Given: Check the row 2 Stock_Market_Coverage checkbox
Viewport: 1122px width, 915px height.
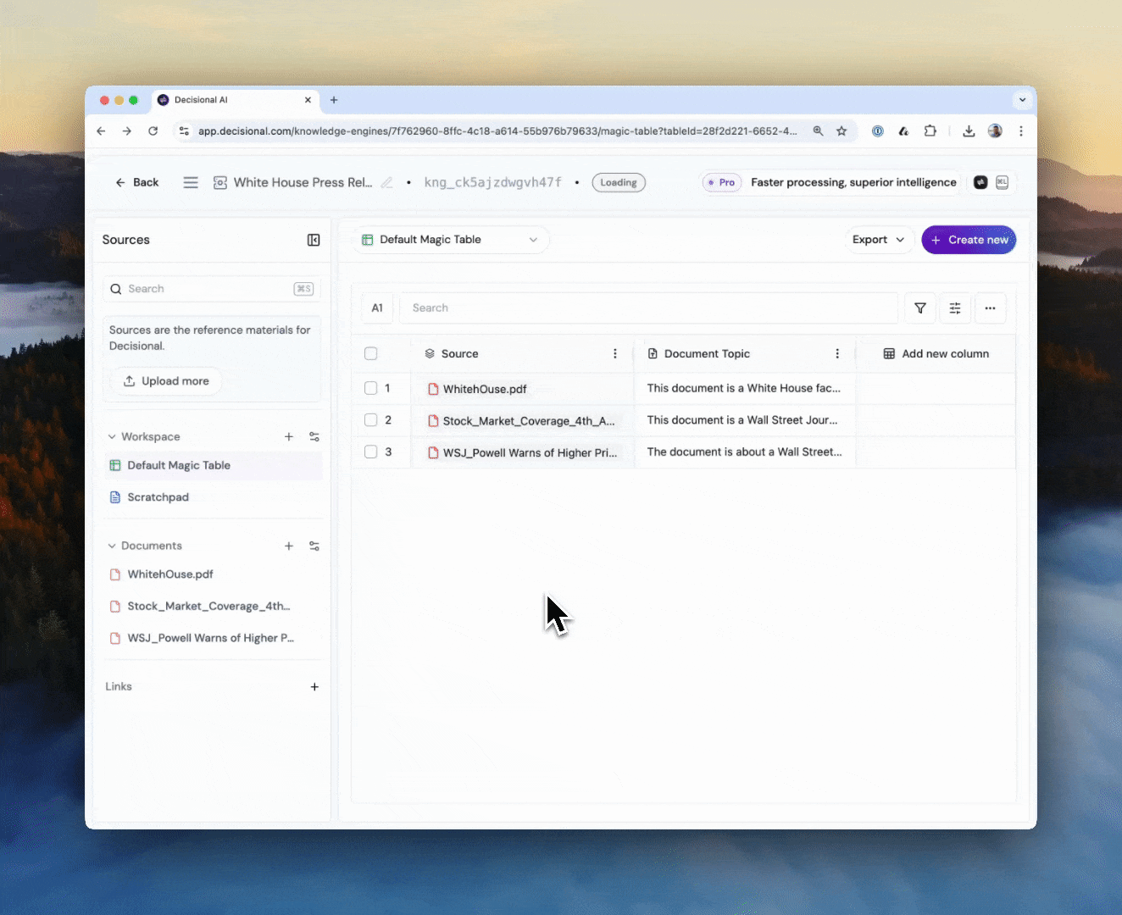Looking at the screenshot, I should point(370,420).
